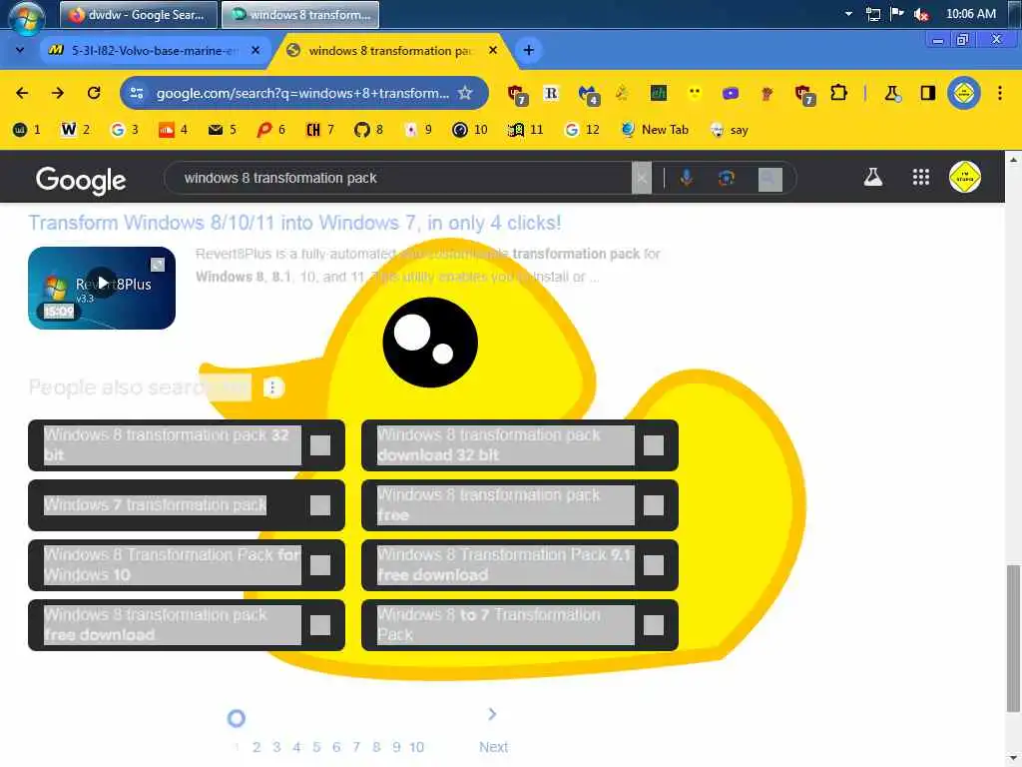The image size is (1022, 767).
Task: Search Windows 8 transformation pack download 32 bit
Action: pyautogui.click(x=519, y=445)
